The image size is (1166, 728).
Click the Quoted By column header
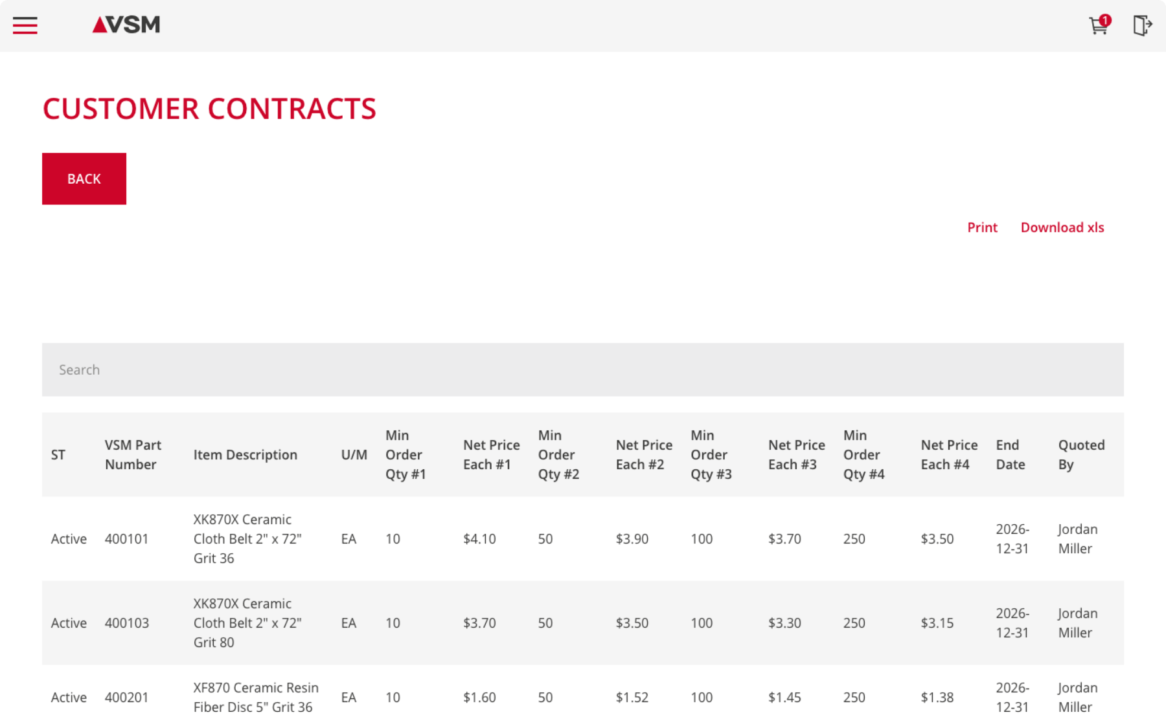[1082, 455]
